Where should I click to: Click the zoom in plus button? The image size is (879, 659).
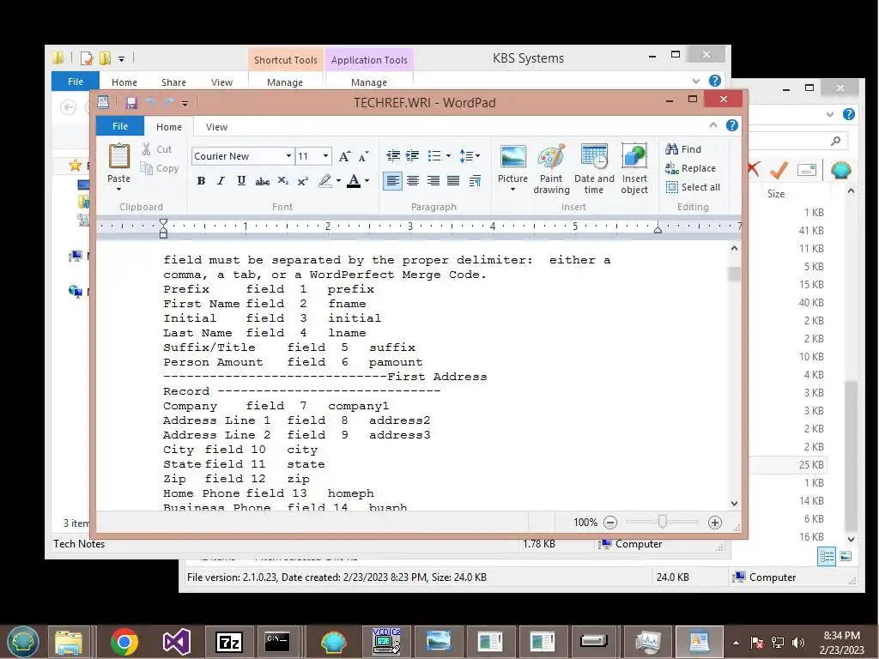(715, 523)
